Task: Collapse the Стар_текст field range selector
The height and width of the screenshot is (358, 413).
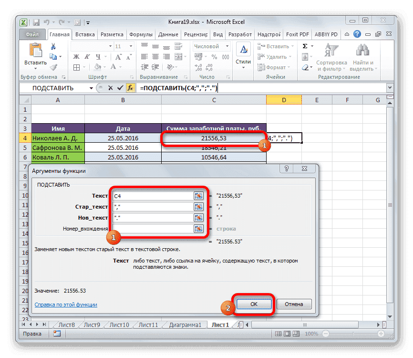Action: [199, 207]
